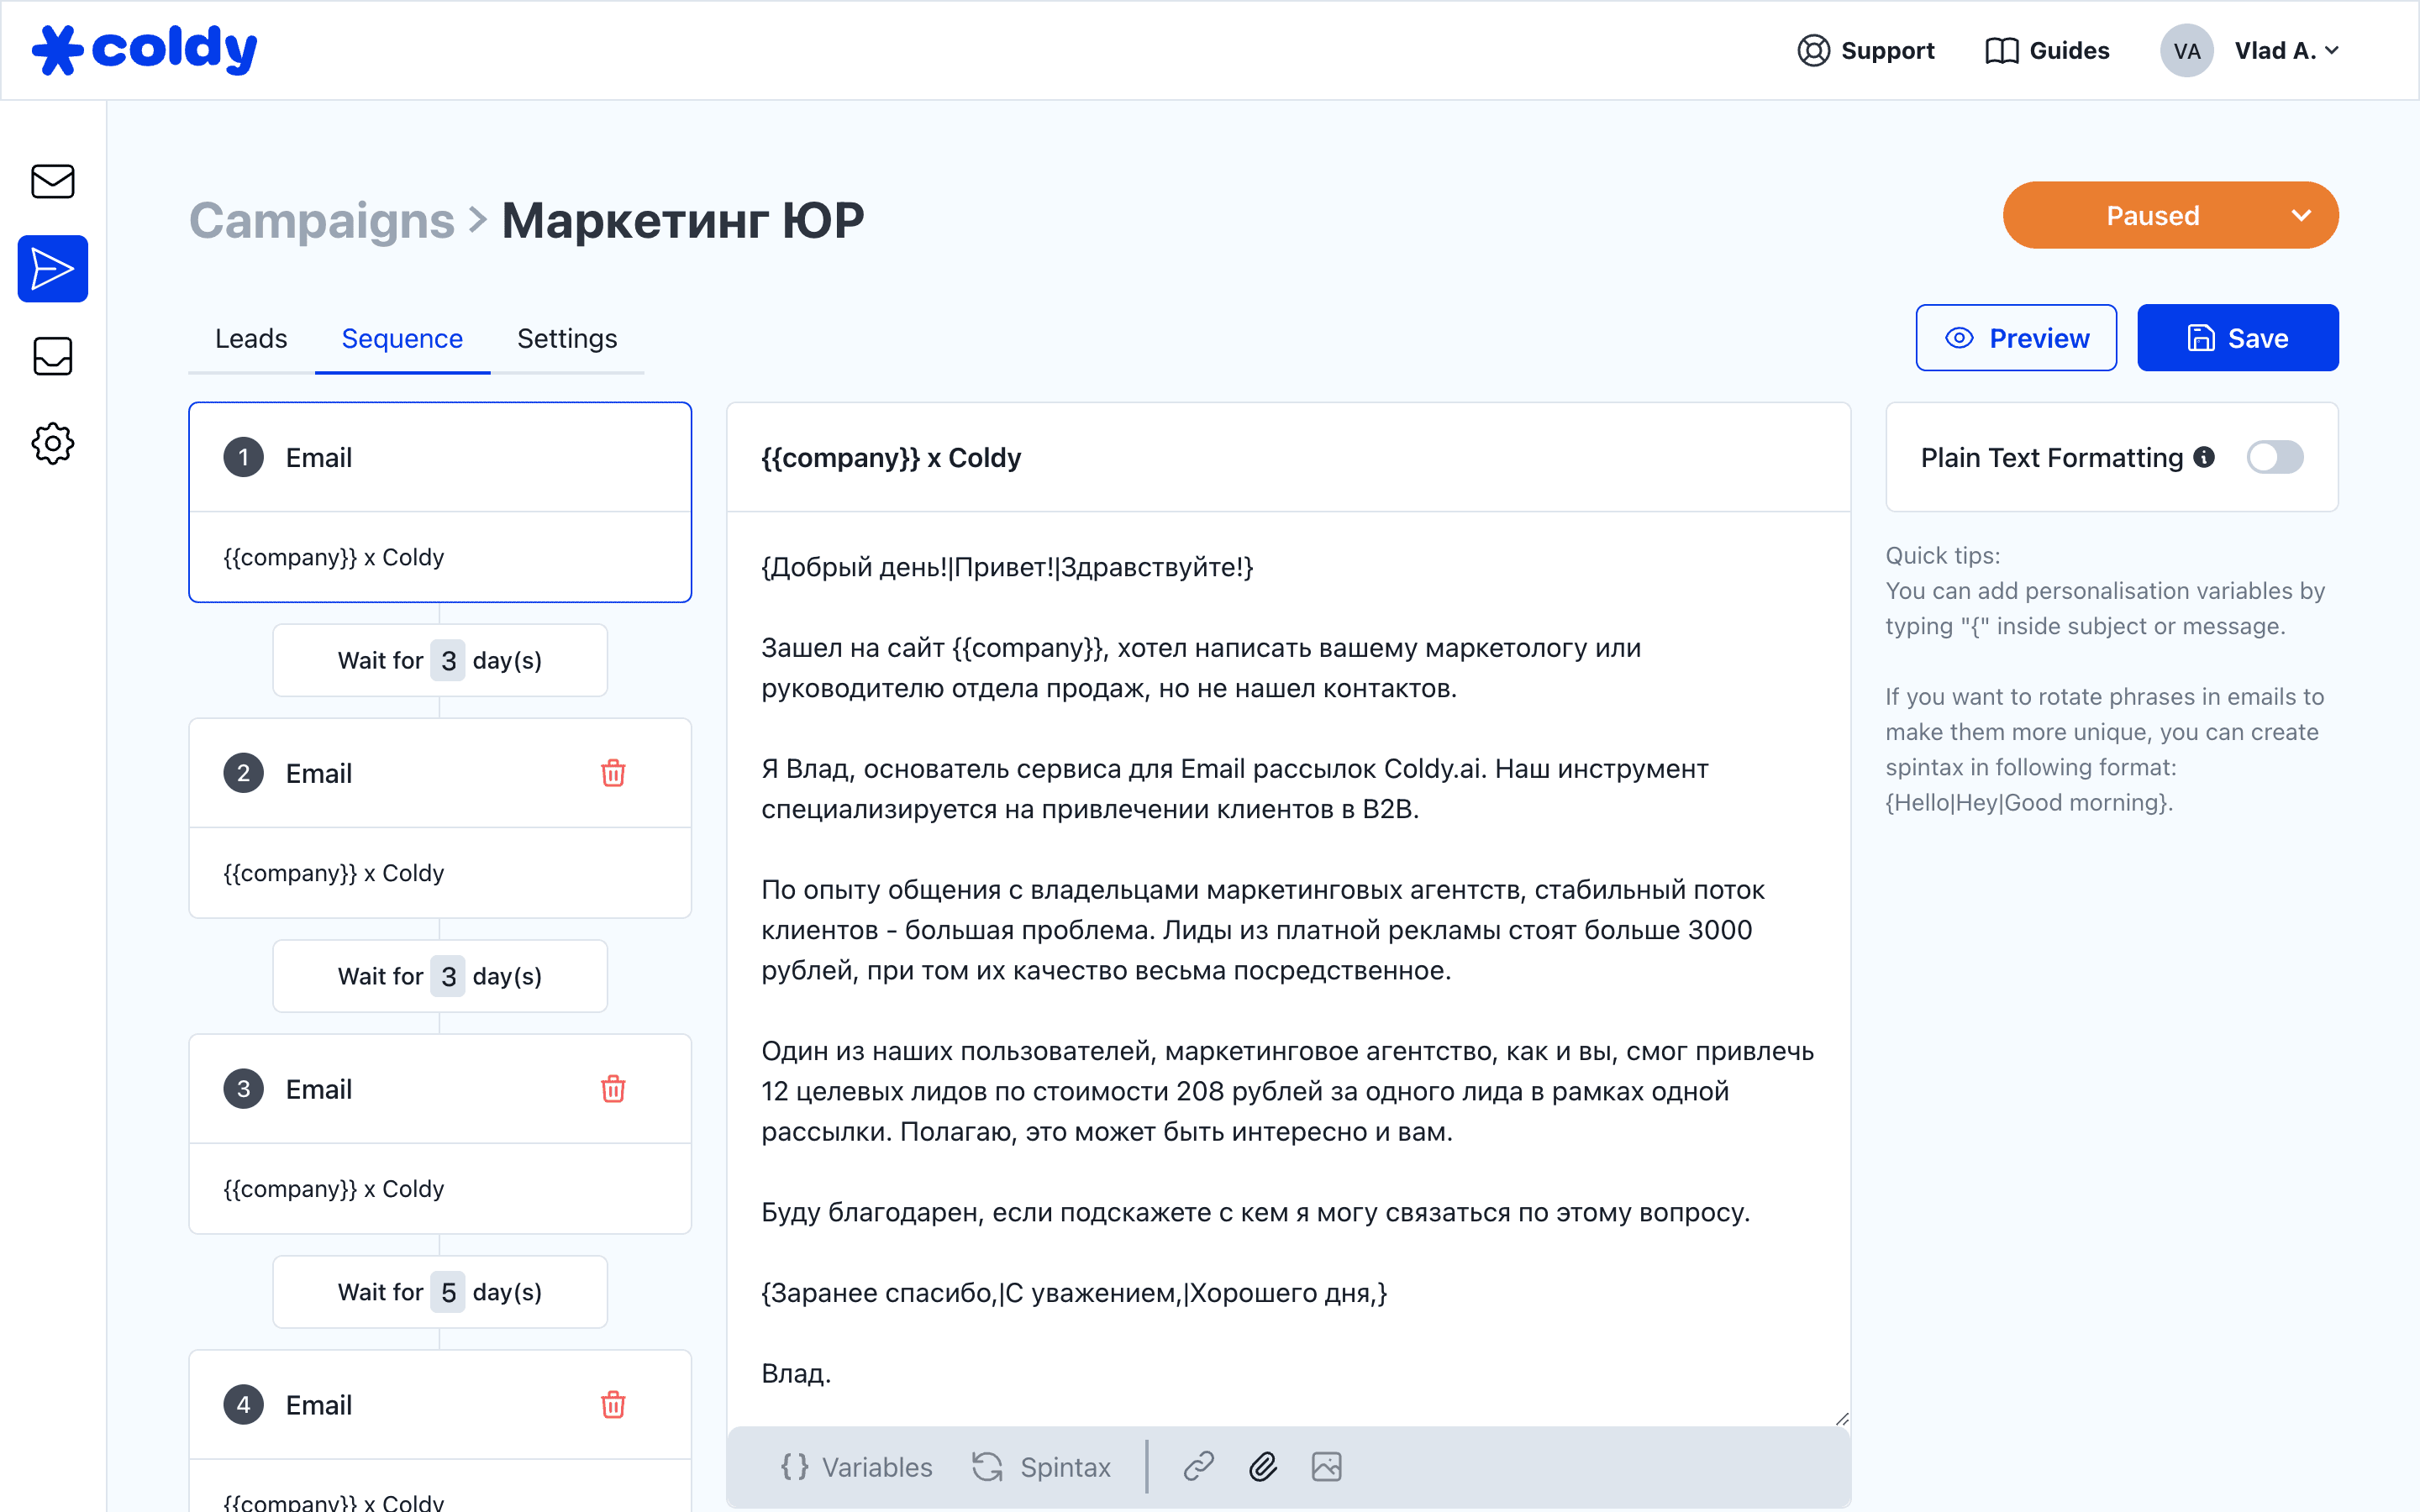
Task: Click the step 3 subject preview text
Action: (333, 1189)
